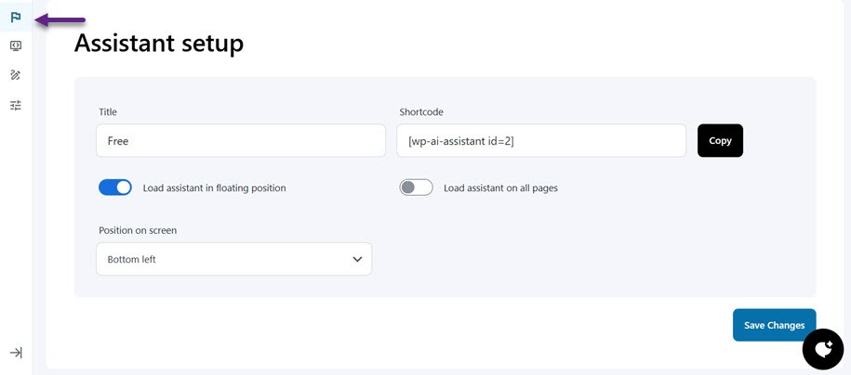851x375 pixels.
Task: Open the flag setup icon in sidebar
Action: click(16, 18)
